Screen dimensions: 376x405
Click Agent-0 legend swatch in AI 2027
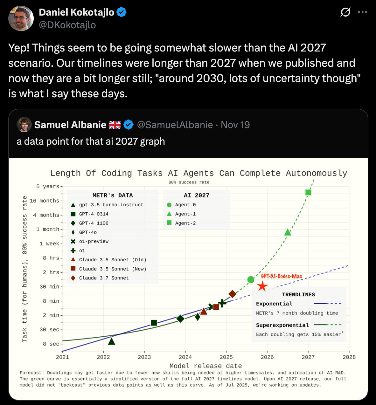coord(169,205)
